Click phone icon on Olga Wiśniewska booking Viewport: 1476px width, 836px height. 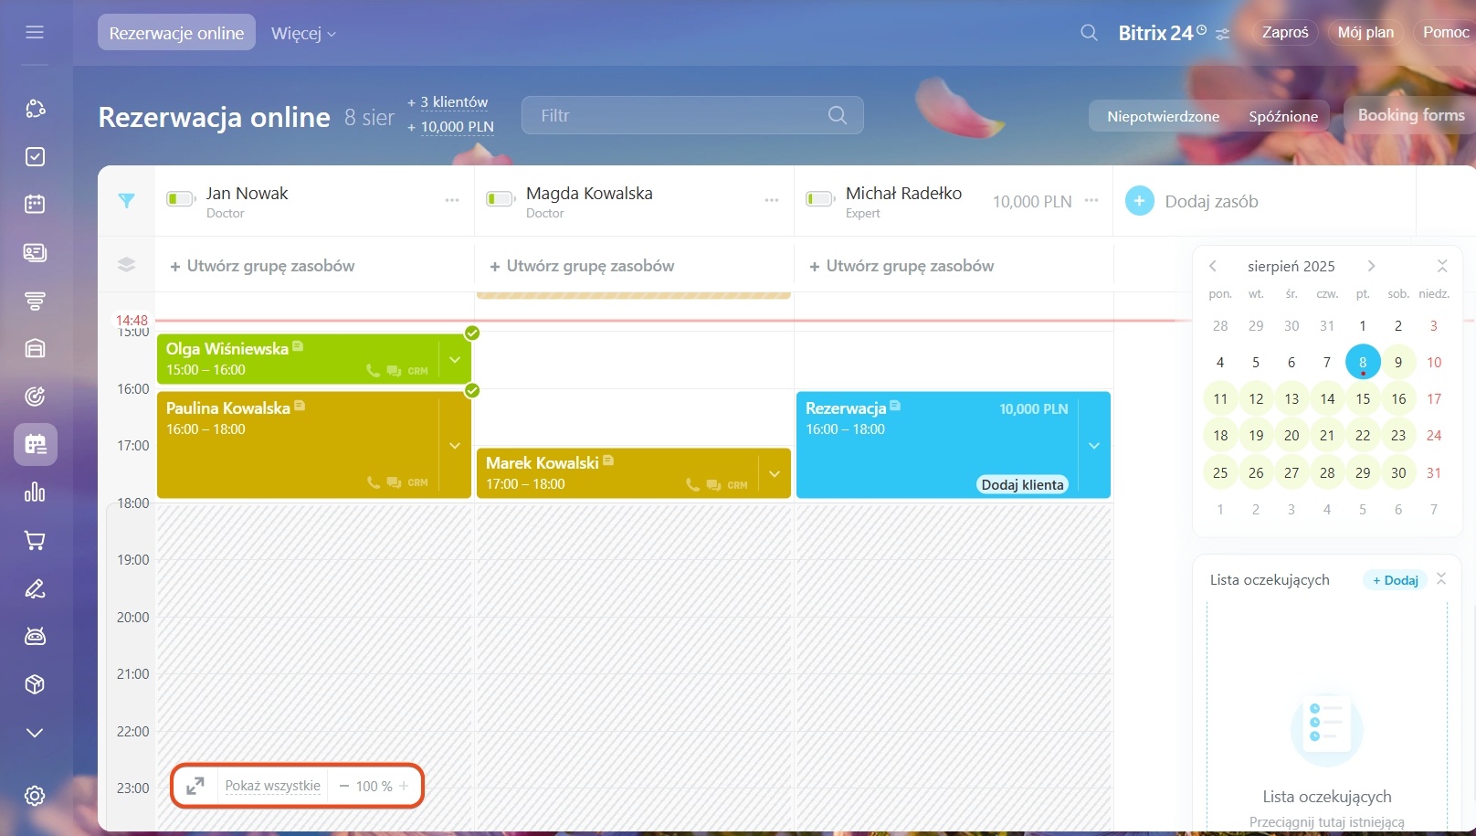[x=373, y=371]
